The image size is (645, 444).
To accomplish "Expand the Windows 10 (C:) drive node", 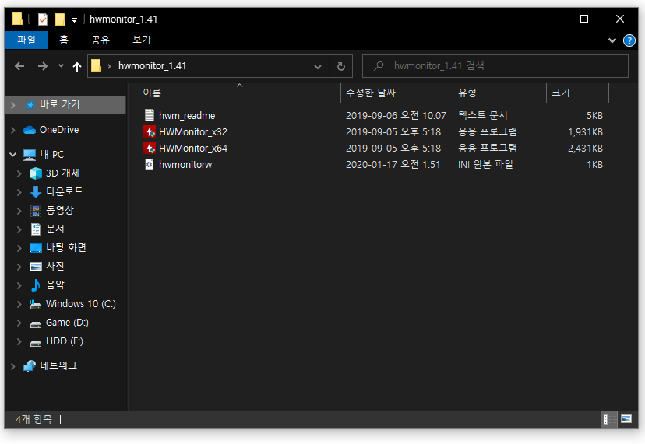I will click(19, 304).
